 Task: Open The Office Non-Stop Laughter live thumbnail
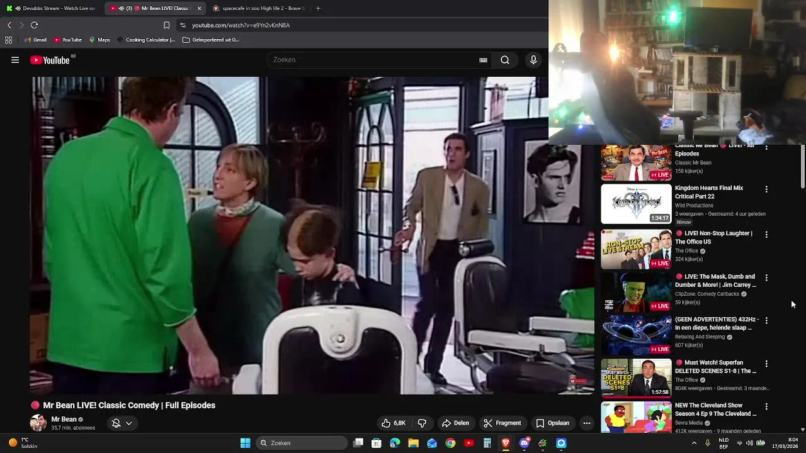click(636, 250)
